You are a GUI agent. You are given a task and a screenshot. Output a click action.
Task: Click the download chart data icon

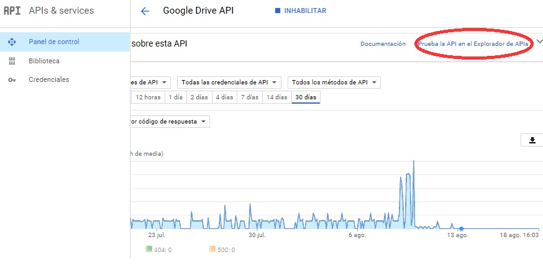coord(532,140)
